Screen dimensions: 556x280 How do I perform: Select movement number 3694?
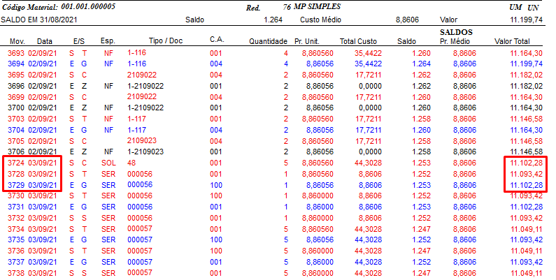pyautogui.click(x=16, y=64)
